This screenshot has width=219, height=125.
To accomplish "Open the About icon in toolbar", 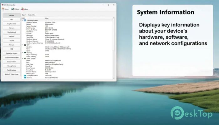I will pos(23,9).
